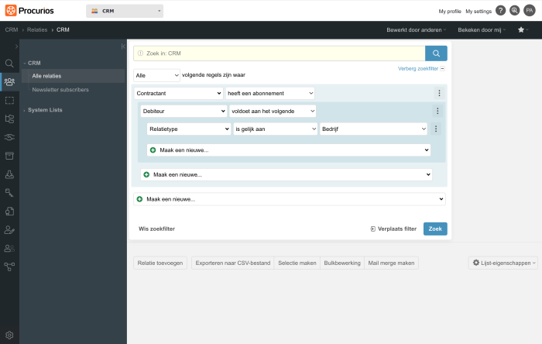Click the favorites star icon
The image size is (542, 344).
pyautogui.click(x=521, y=29)
